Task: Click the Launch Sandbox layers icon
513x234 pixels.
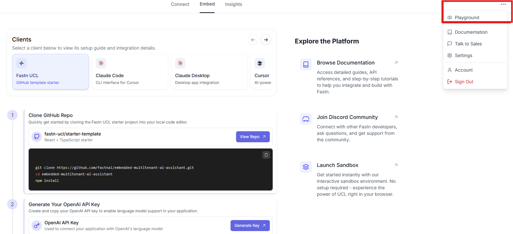Action: (x=306, y=167)
